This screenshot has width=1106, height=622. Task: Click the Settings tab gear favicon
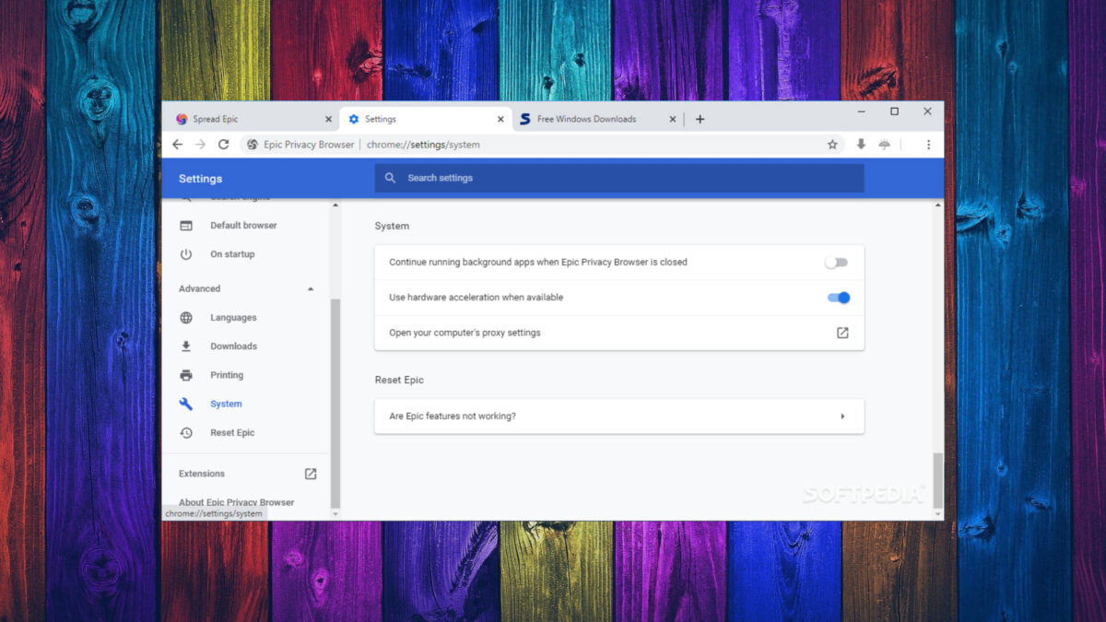(354, 119)
